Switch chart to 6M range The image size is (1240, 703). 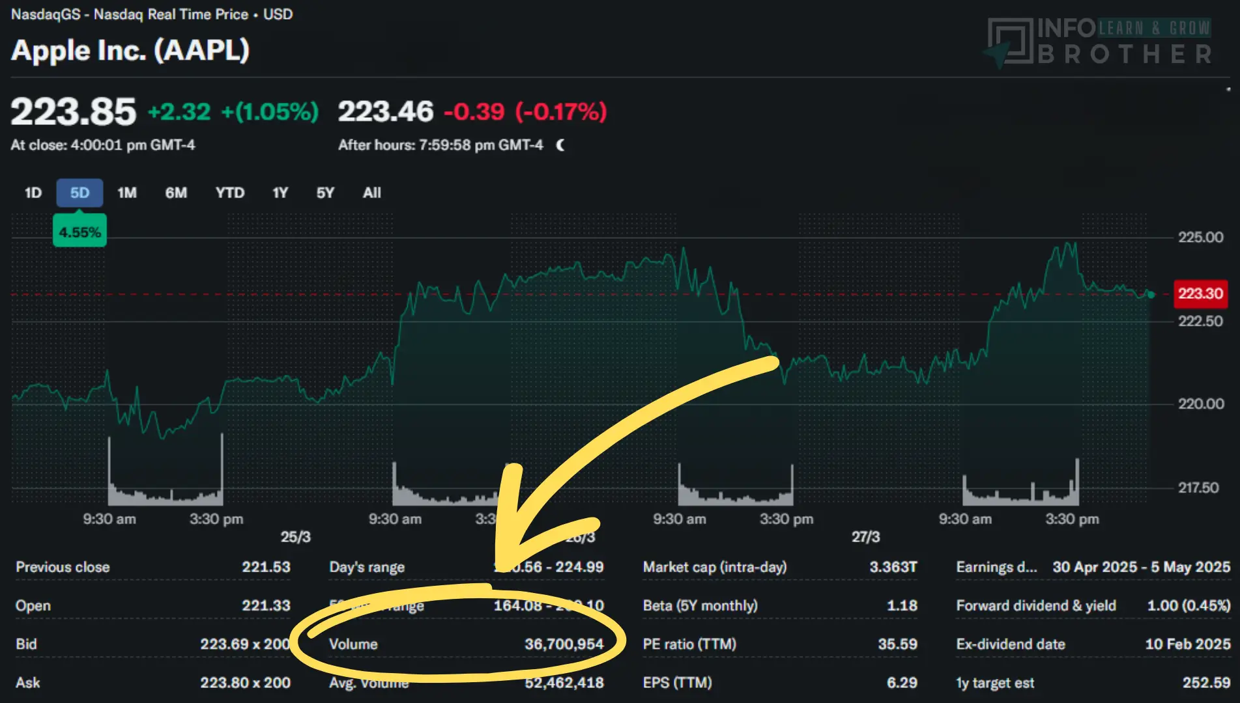[176, 193]
